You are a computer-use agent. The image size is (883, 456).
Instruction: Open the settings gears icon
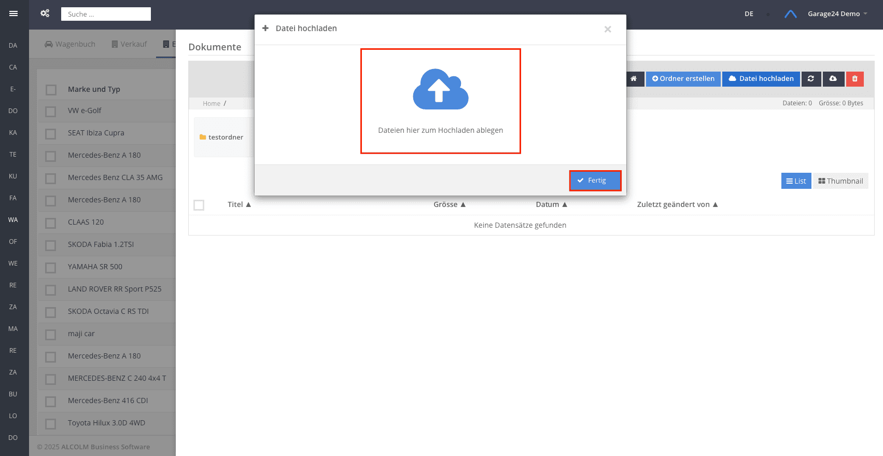pos(45,13)
